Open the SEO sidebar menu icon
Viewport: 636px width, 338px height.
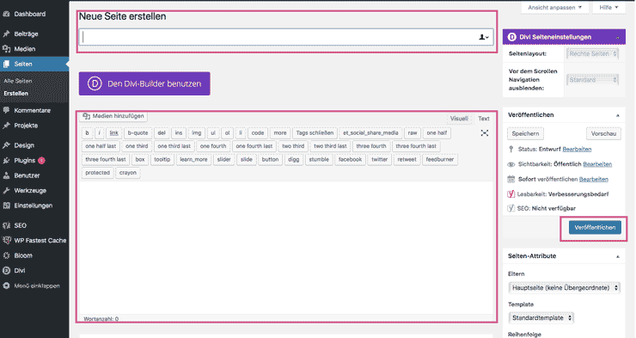(x=7, y=225)
